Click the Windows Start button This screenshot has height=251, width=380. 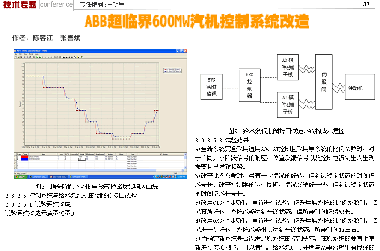pyautogui.click(x=20, y=176)
